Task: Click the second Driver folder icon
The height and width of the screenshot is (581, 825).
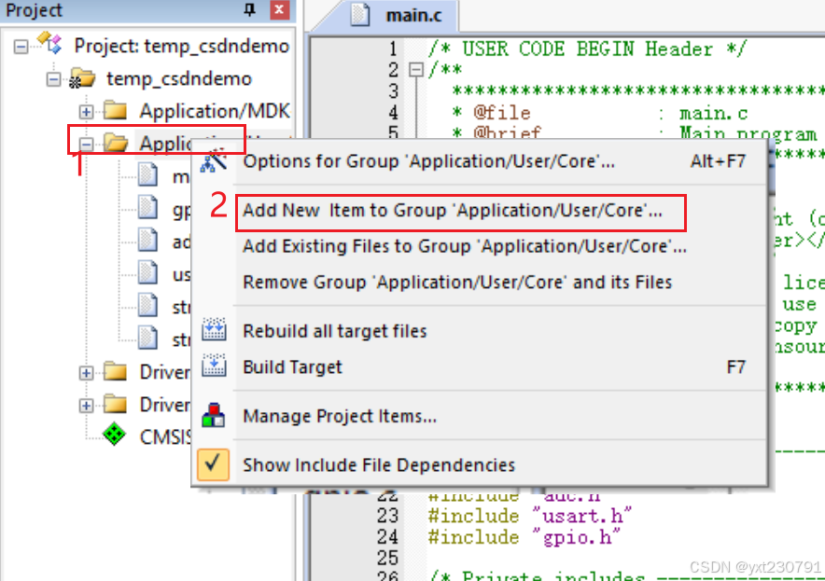Action: 115,405
